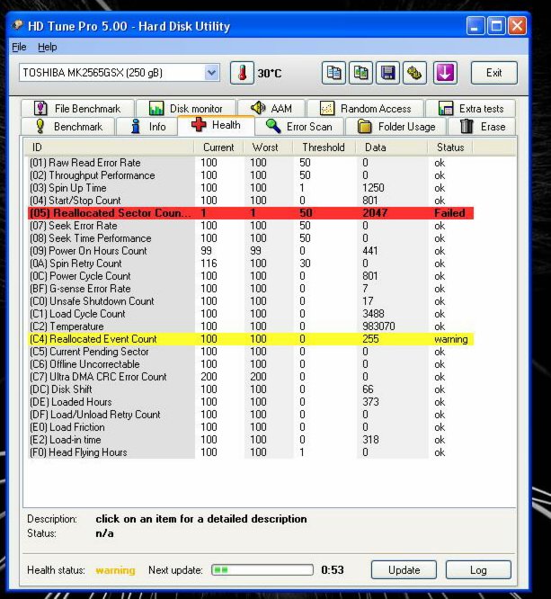Click the temperature thermometer icon
Image resolution: width=551 pixels, height=599 pixels.
tap(242, 73)
